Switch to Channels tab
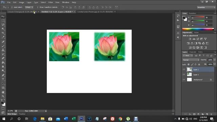Viewport: 217px width, 122px height. [x=193, y=52]
